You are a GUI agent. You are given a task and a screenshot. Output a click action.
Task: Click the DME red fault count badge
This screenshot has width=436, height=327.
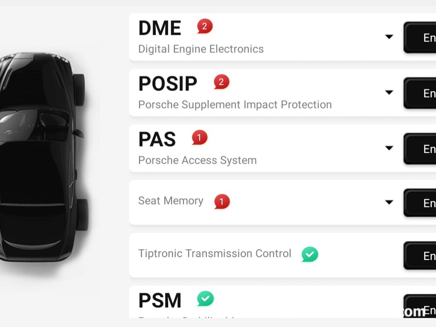pos(205,26)
